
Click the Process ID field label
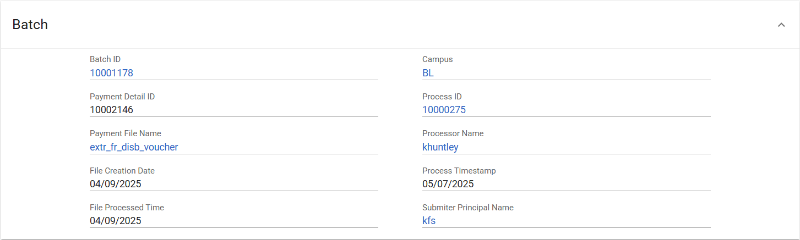(x=442, y=97)
